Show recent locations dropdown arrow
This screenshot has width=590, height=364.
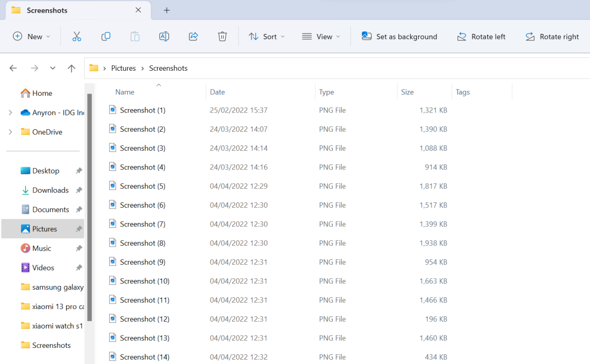pos(53,68)
